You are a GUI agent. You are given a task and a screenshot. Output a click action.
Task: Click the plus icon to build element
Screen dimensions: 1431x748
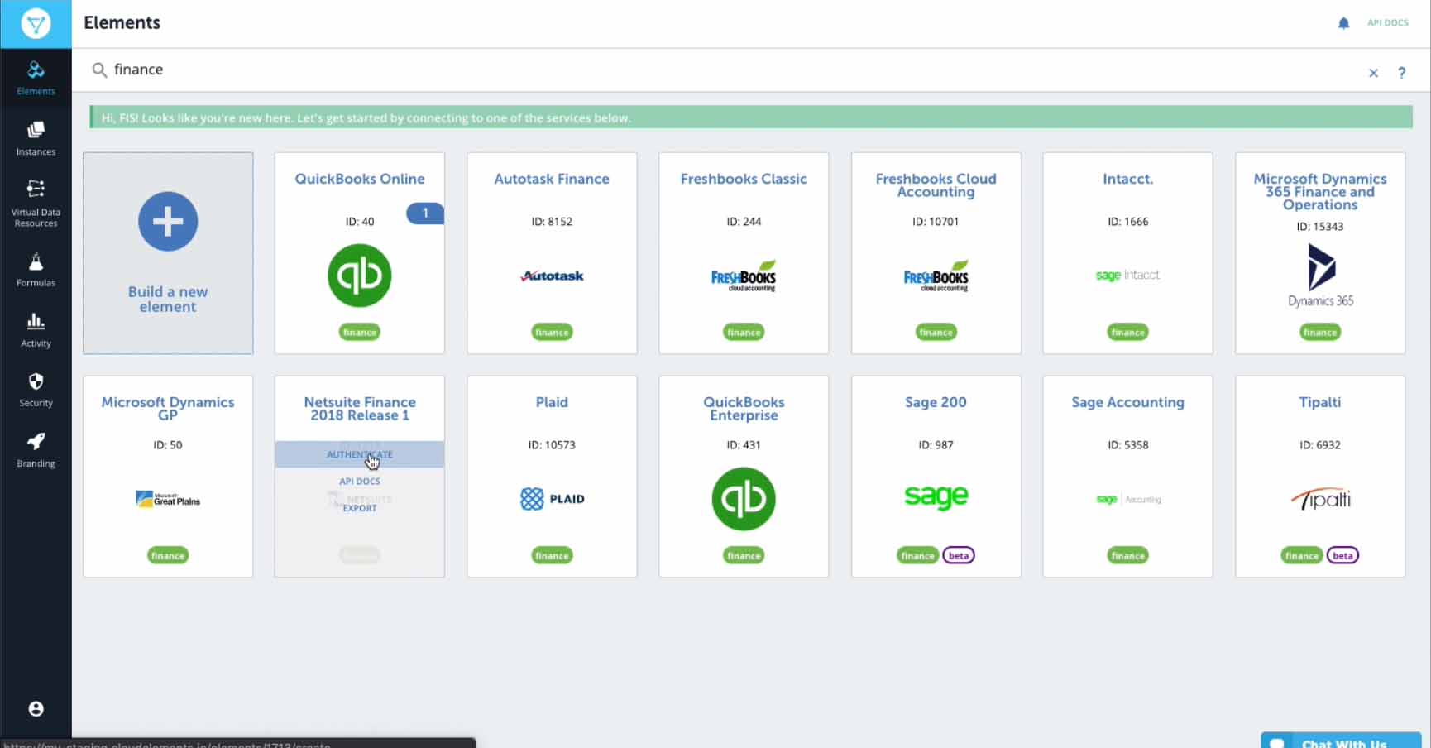(x=168, y=222)
